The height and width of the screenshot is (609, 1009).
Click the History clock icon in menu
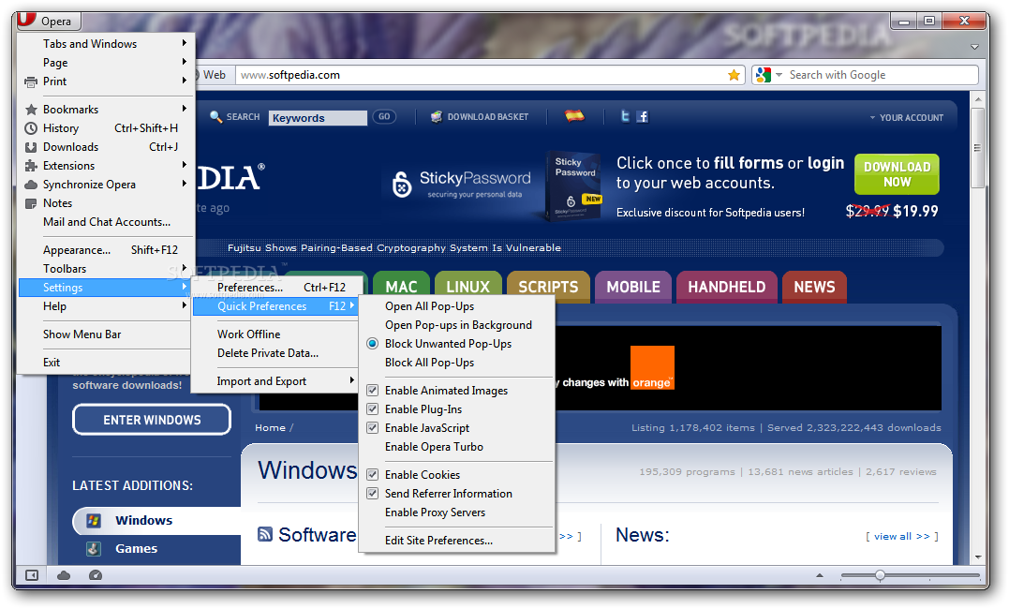[x=30, y=128]
